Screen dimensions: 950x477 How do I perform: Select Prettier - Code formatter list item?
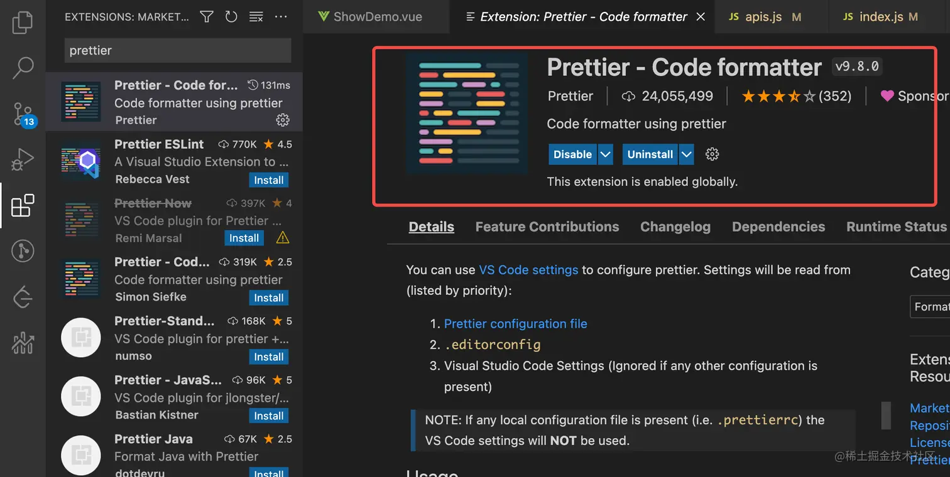point(174,102)
